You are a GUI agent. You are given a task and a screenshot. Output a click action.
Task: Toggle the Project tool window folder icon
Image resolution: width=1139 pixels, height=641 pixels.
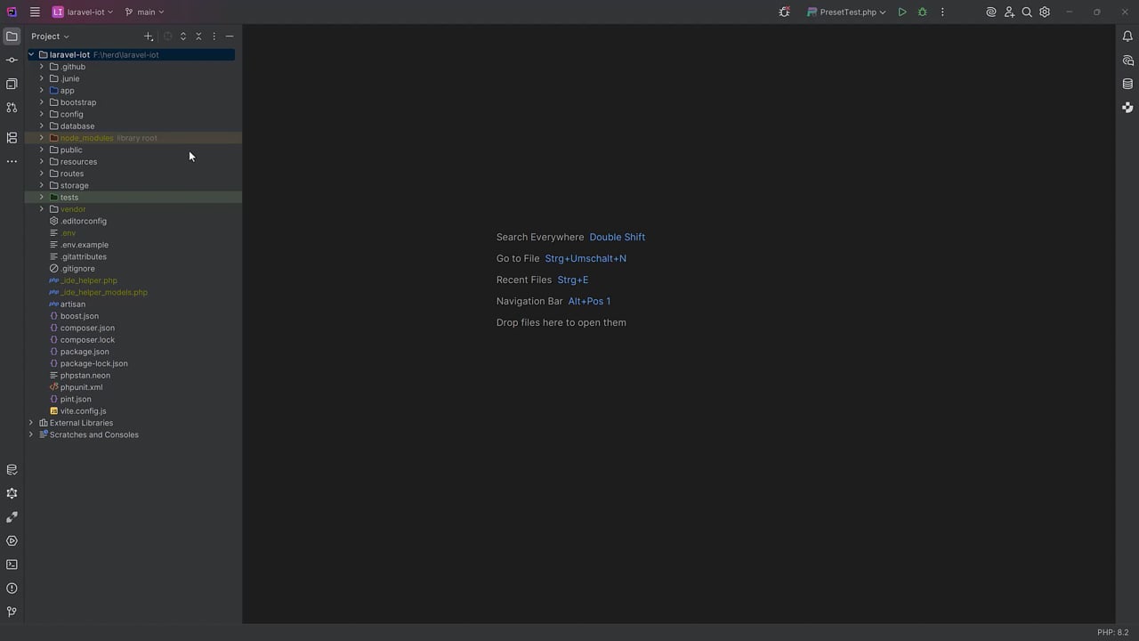tap(12, 37)
